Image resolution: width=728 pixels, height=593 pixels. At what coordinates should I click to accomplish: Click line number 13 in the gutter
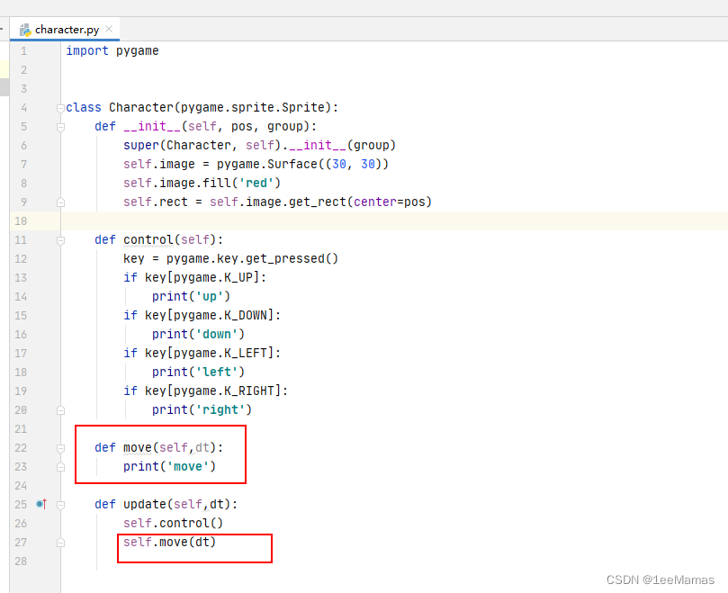click(x=22, y=278)
